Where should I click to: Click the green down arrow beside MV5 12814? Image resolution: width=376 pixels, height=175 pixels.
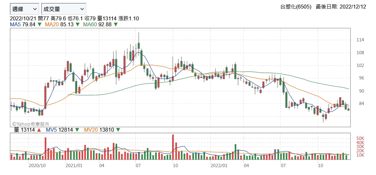click(77, 130)
